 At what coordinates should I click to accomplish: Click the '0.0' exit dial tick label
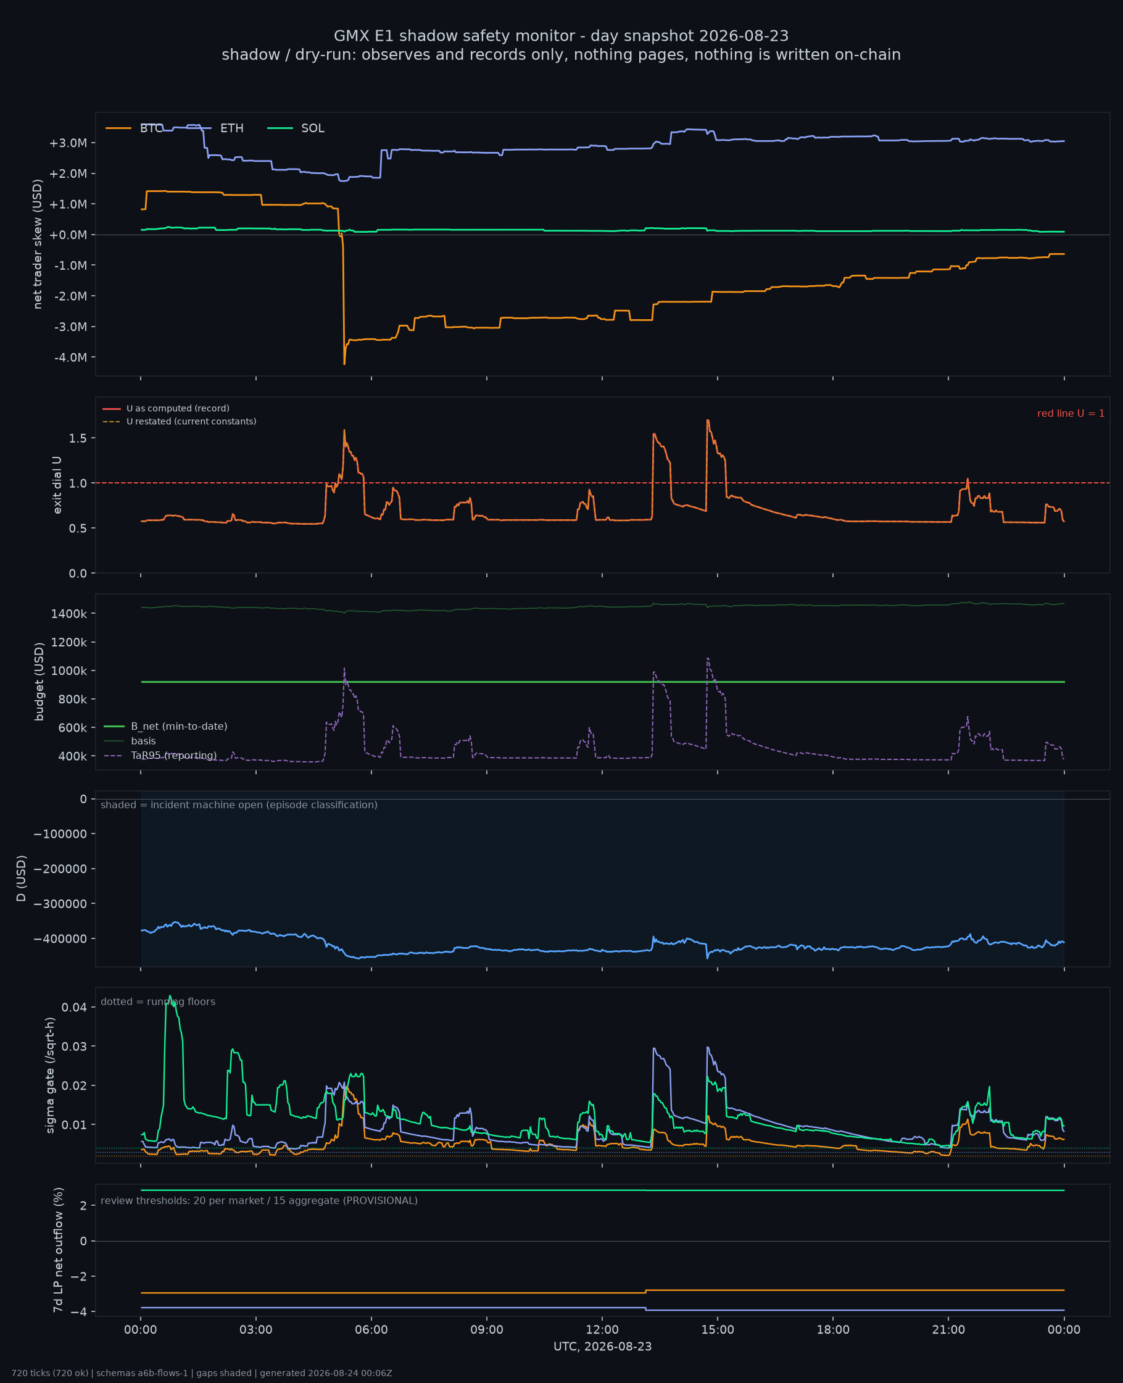pos(78,574)
